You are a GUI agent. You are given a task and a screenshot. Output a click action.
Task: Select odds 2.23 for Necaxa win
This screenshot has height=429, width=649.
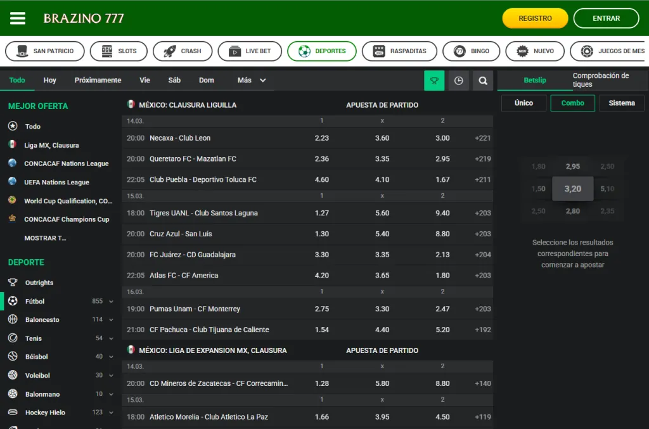coord(321,138)
